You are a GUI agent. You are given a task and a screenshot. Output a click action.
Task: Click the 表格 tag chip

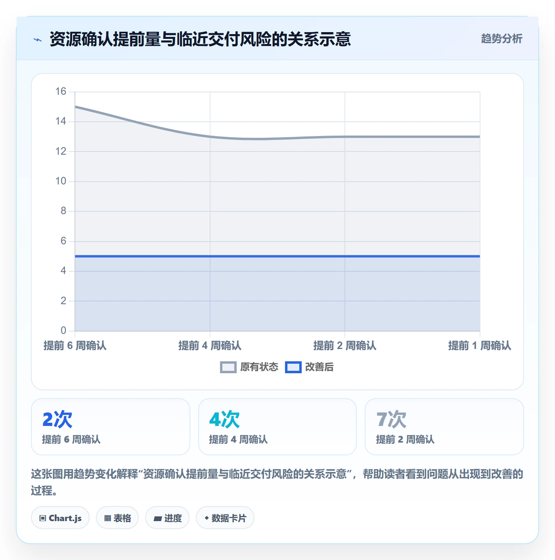coord(117,518)
